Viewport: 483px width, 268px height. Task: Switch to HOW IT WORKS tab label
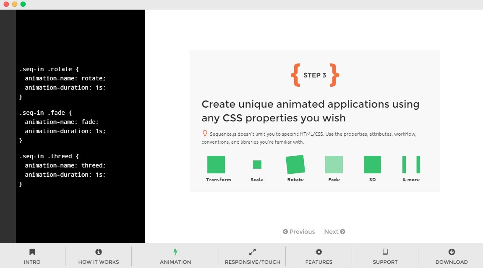pyautogui.click(x=99, y=262)
